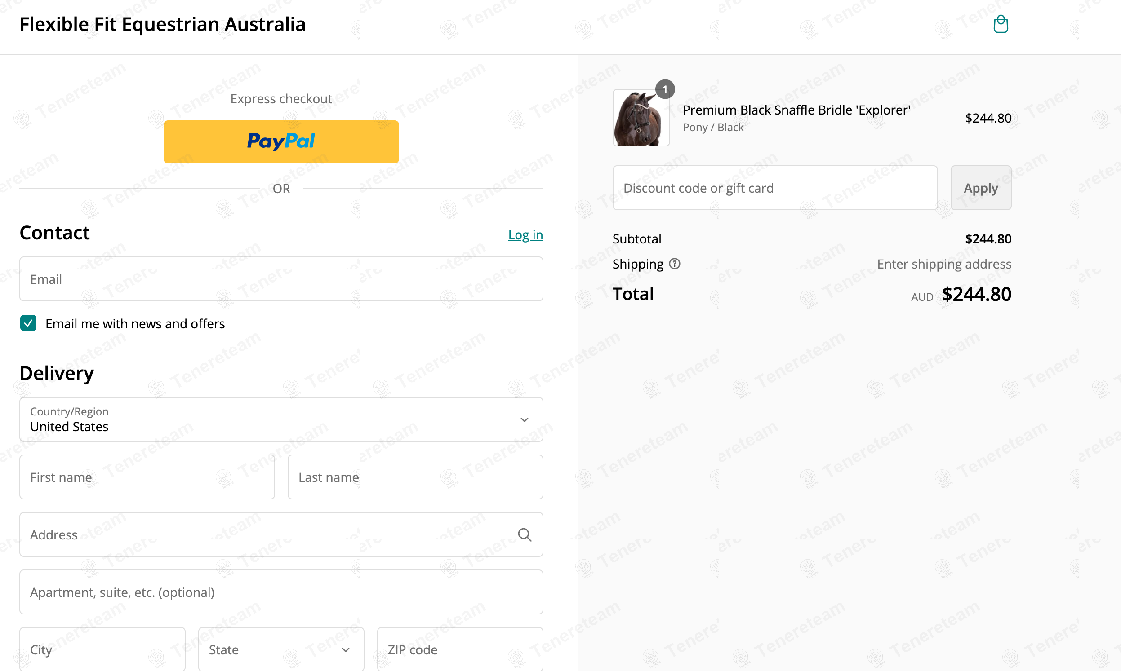
Task: Click the ZIP code field
Action: 460,649
